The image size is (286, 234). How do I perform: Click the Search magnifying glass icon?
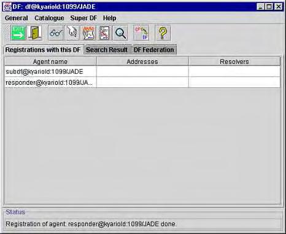pos(120,33)
